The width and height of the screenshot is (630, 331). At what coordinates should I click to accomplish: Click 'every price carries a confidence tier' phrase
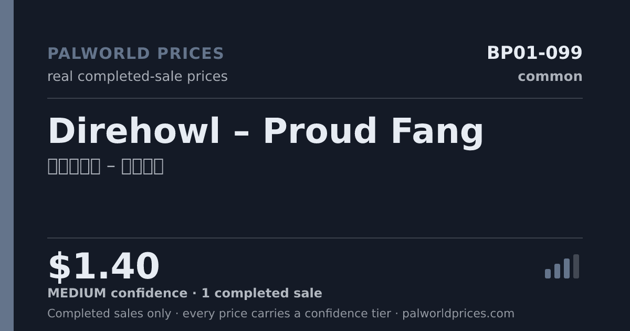[287, 314]
